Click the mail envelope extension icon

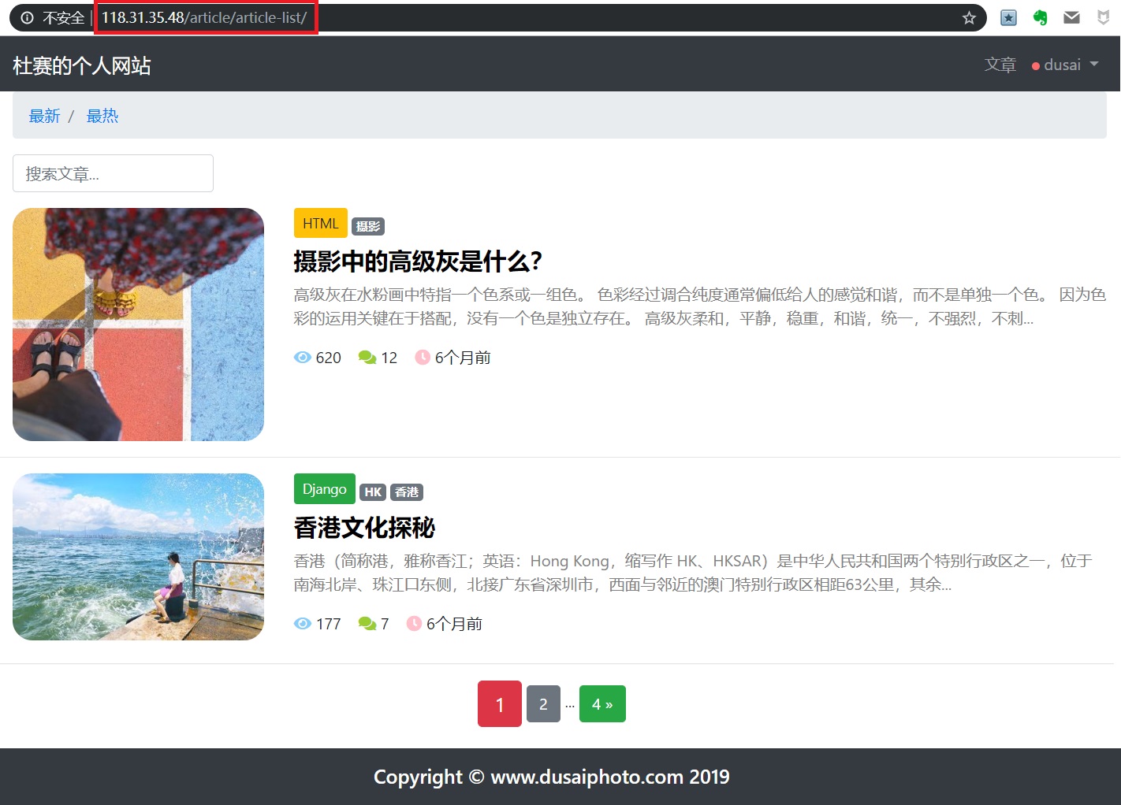[1071, 18]
